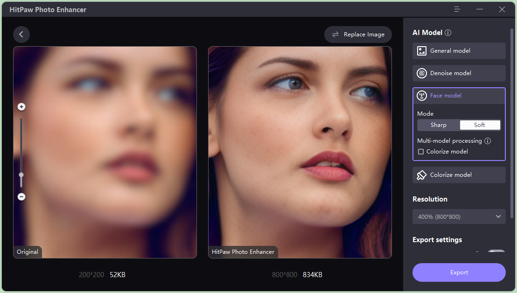517x293 pixels.
Task: Choose the standalone Colorize model button
Action: click(459, 175)
